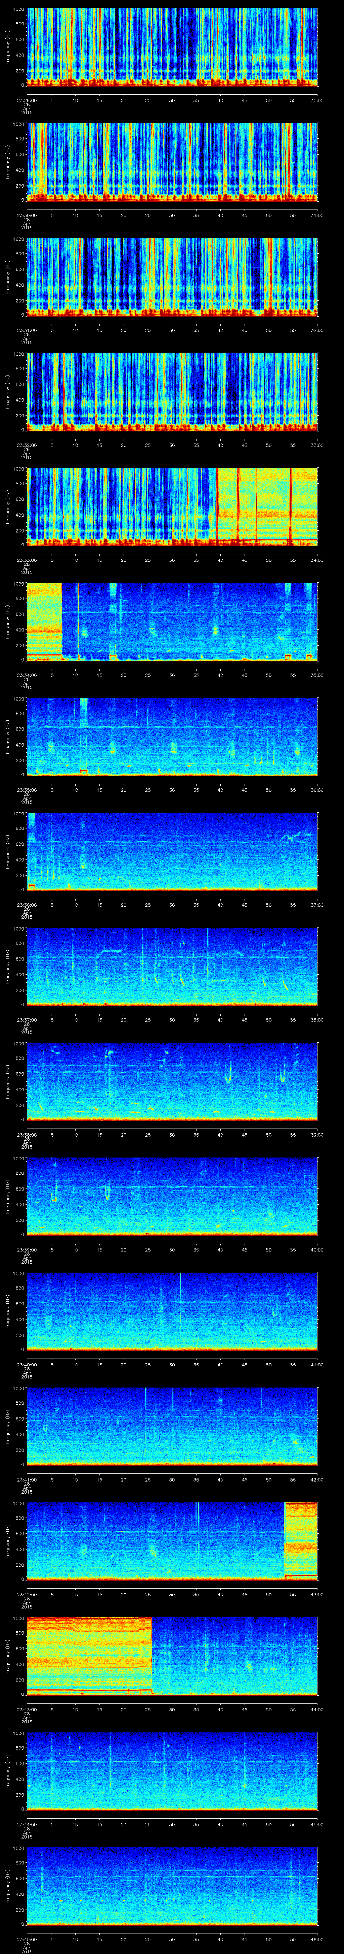This screenshot has width=344, height=1954.
Task: Select the spectrogram plot starting at 23:32:00
Action: coord(172,392)
